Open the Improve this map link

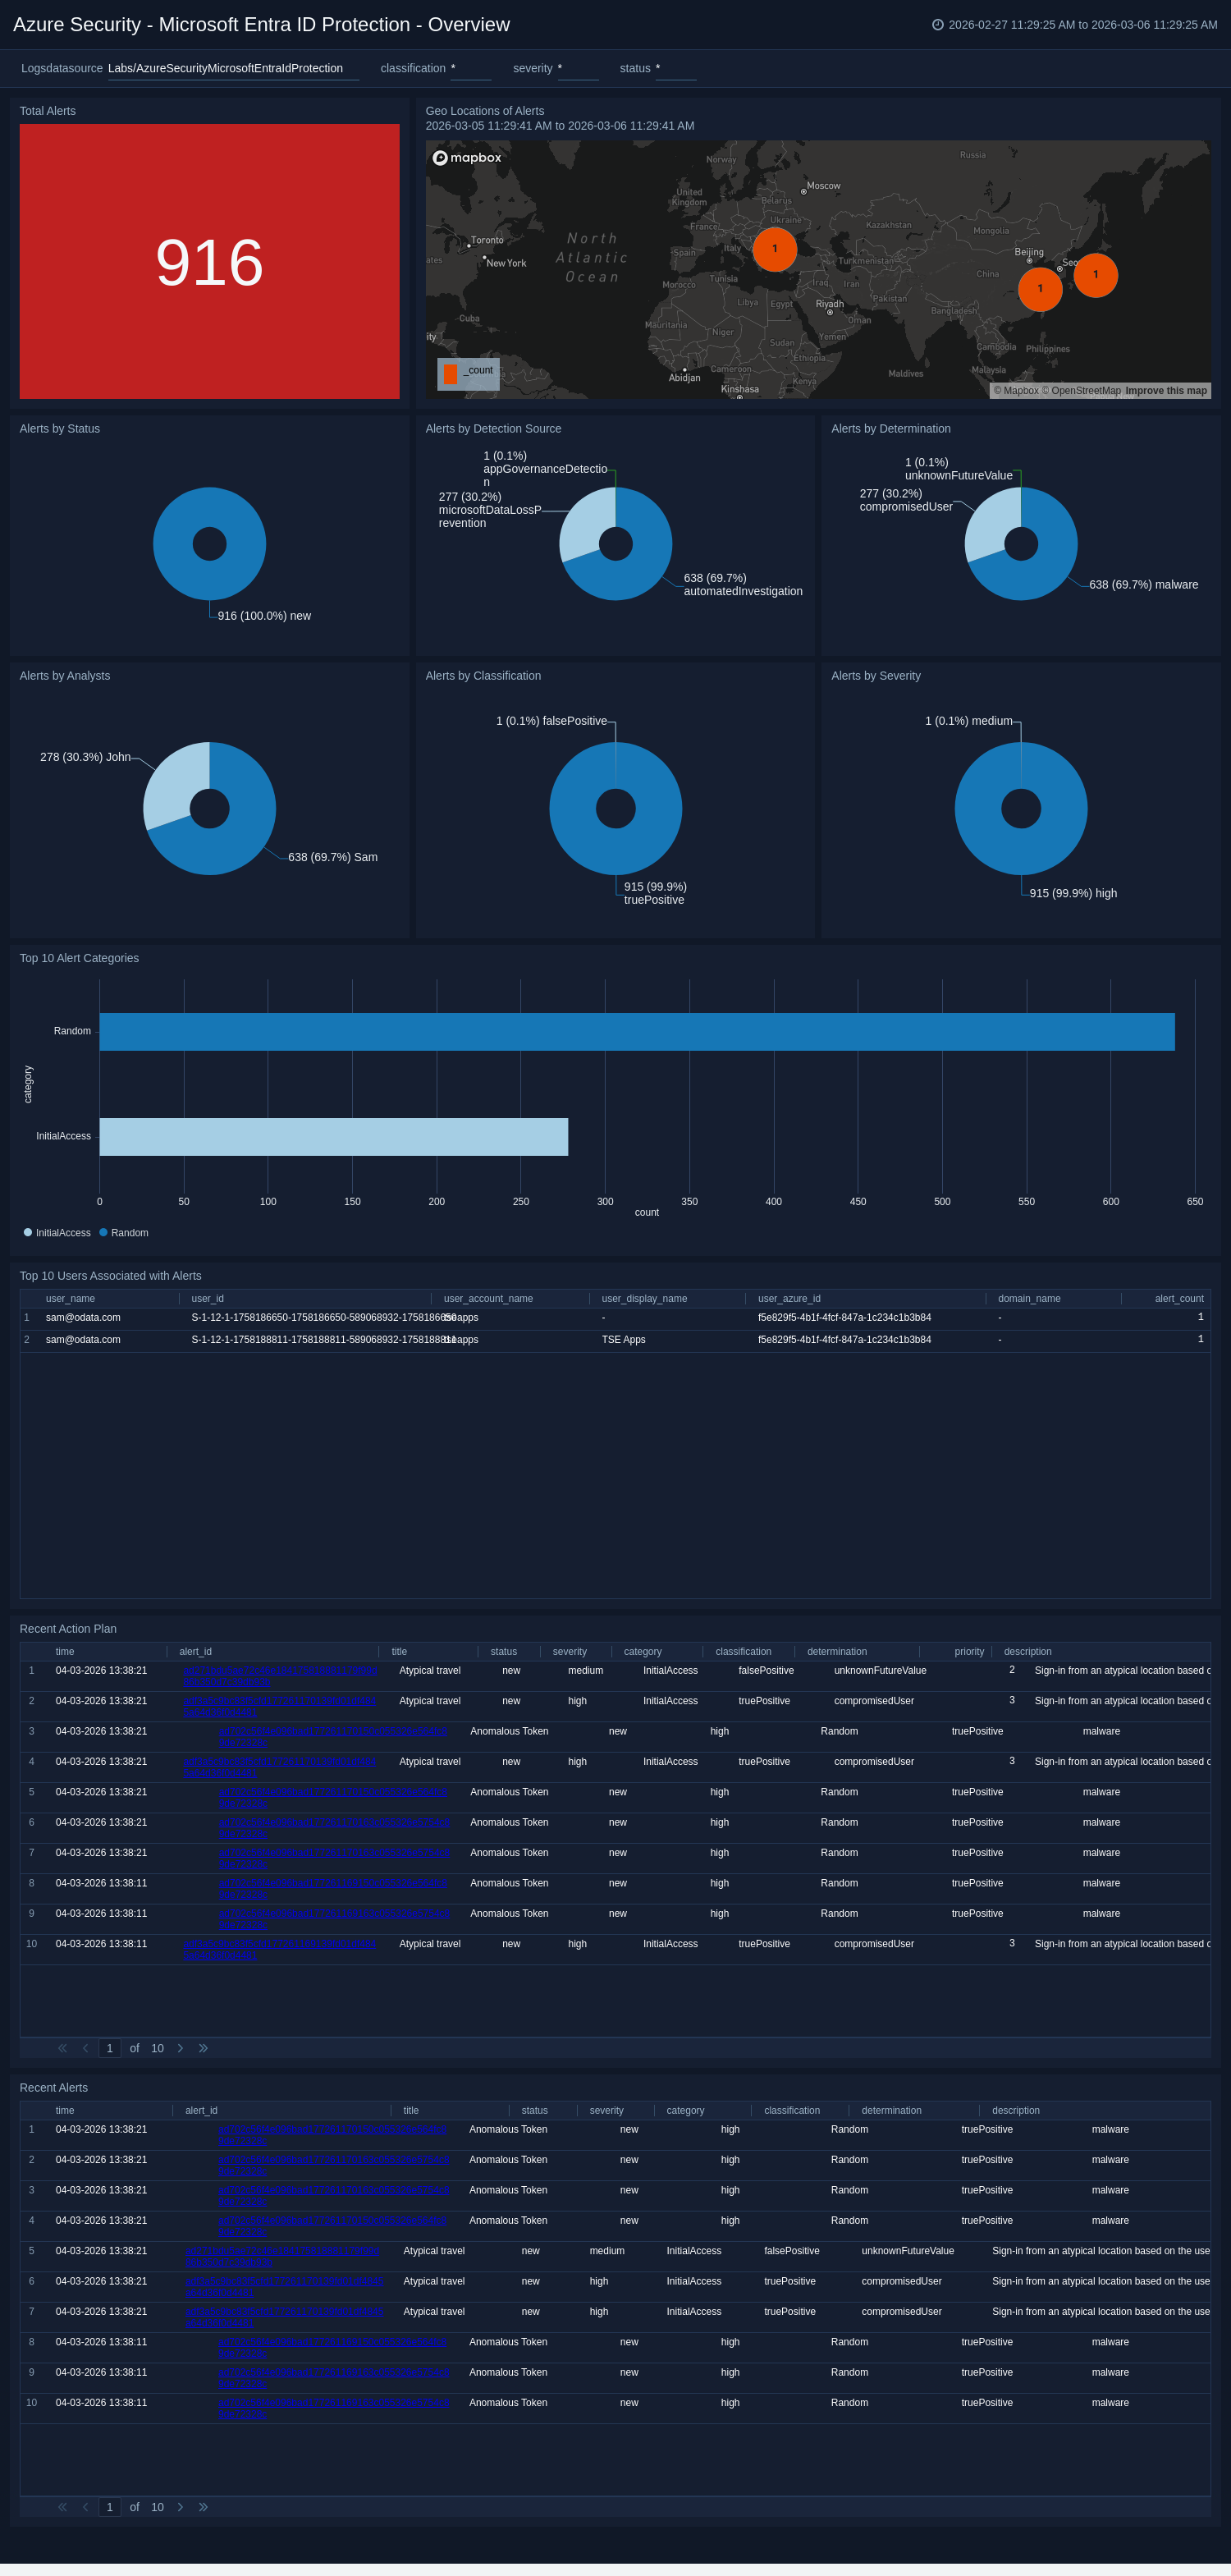pyautogui.click(x=1165, y=391)
